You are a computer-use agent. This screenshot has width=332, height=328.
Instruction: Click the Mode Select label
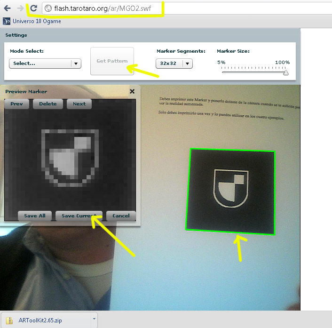[x=27, y=51]
